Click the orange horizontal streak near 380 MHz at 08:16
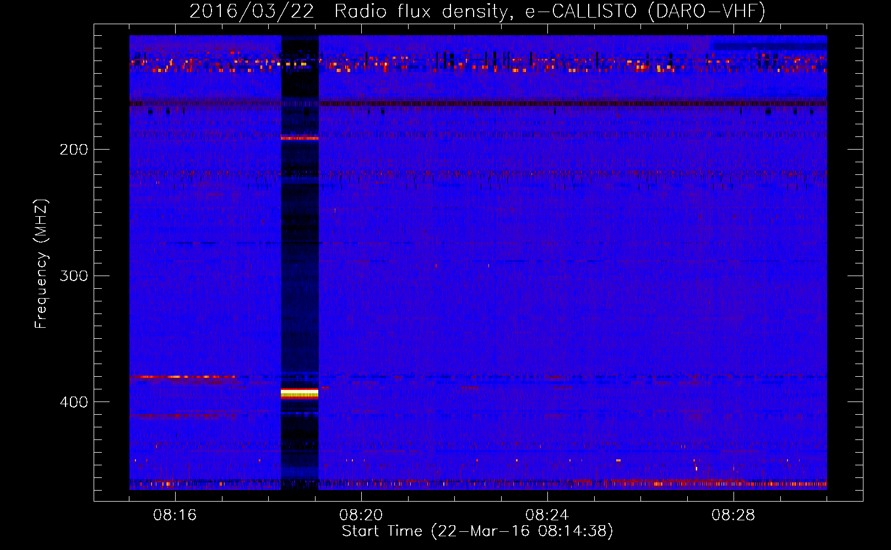 coord(183,377)
